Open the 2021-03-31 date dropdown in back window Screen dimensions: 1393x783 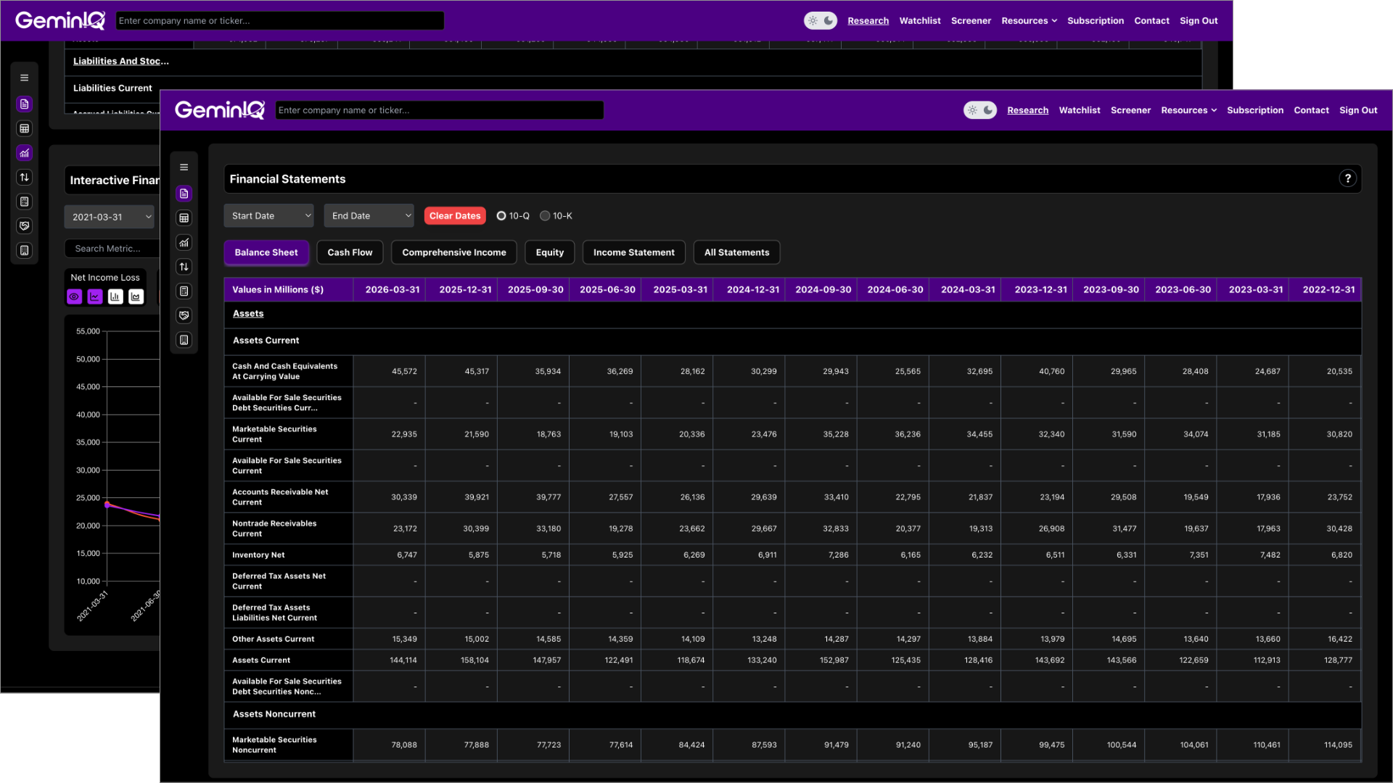pos(110,217)
